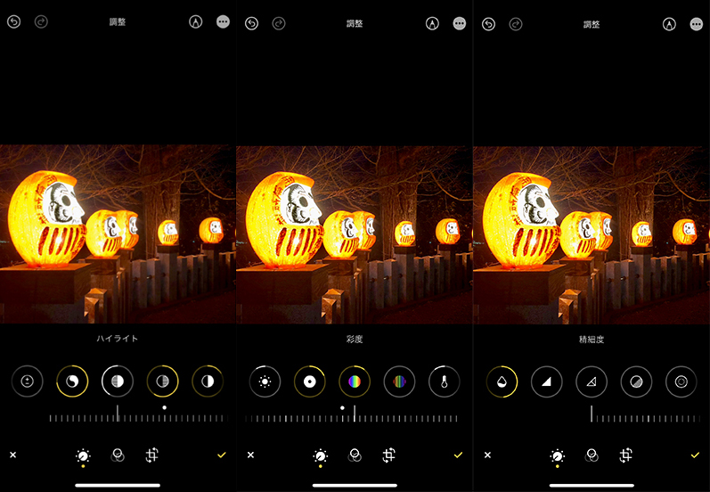This screenshot has width=710, height=492.
Task: Select the Brightness sun adjustment icon
Action: (265, 381)
